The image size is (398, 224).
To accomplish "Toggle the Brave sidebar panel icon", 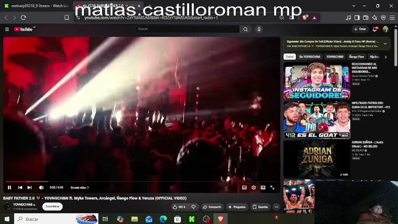I will 357,18.
